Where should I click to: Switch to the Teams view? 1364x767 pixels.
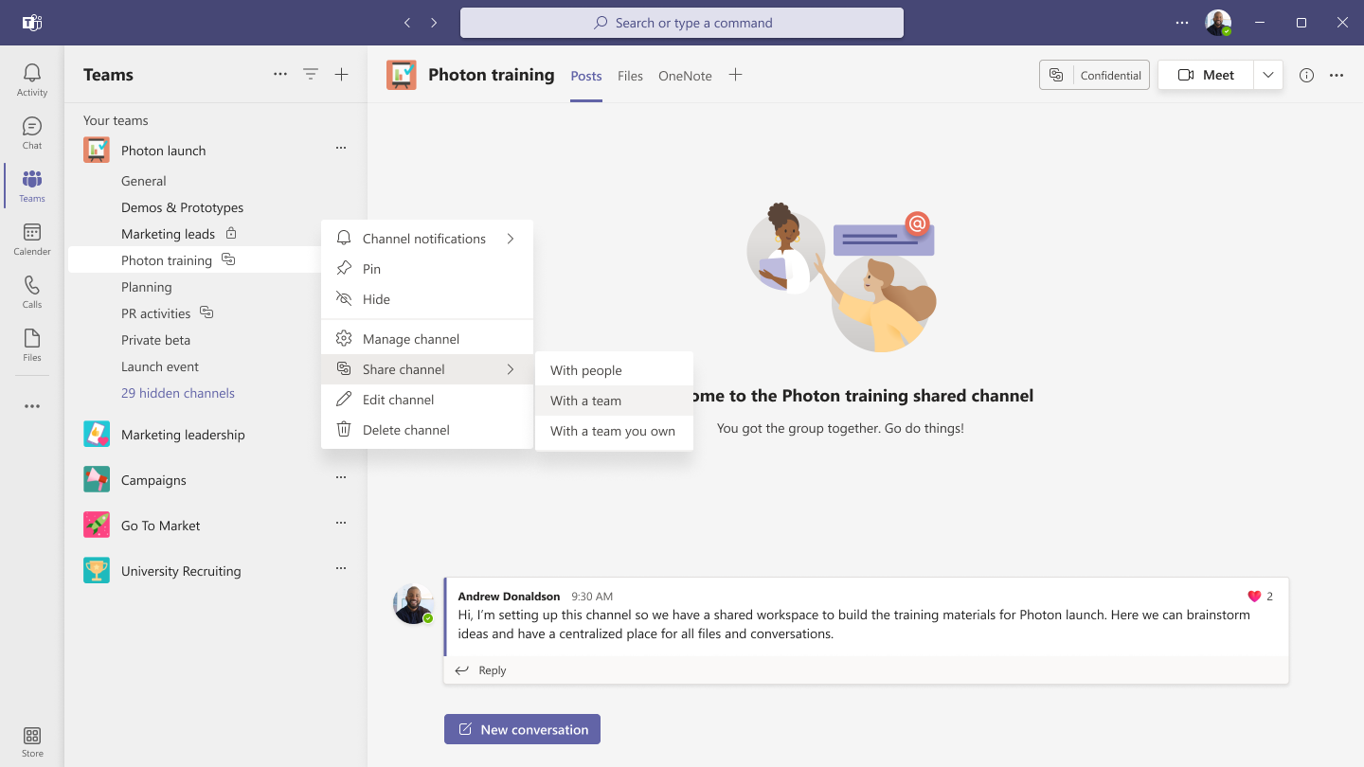pyautogui.click(x=32, y=186)
